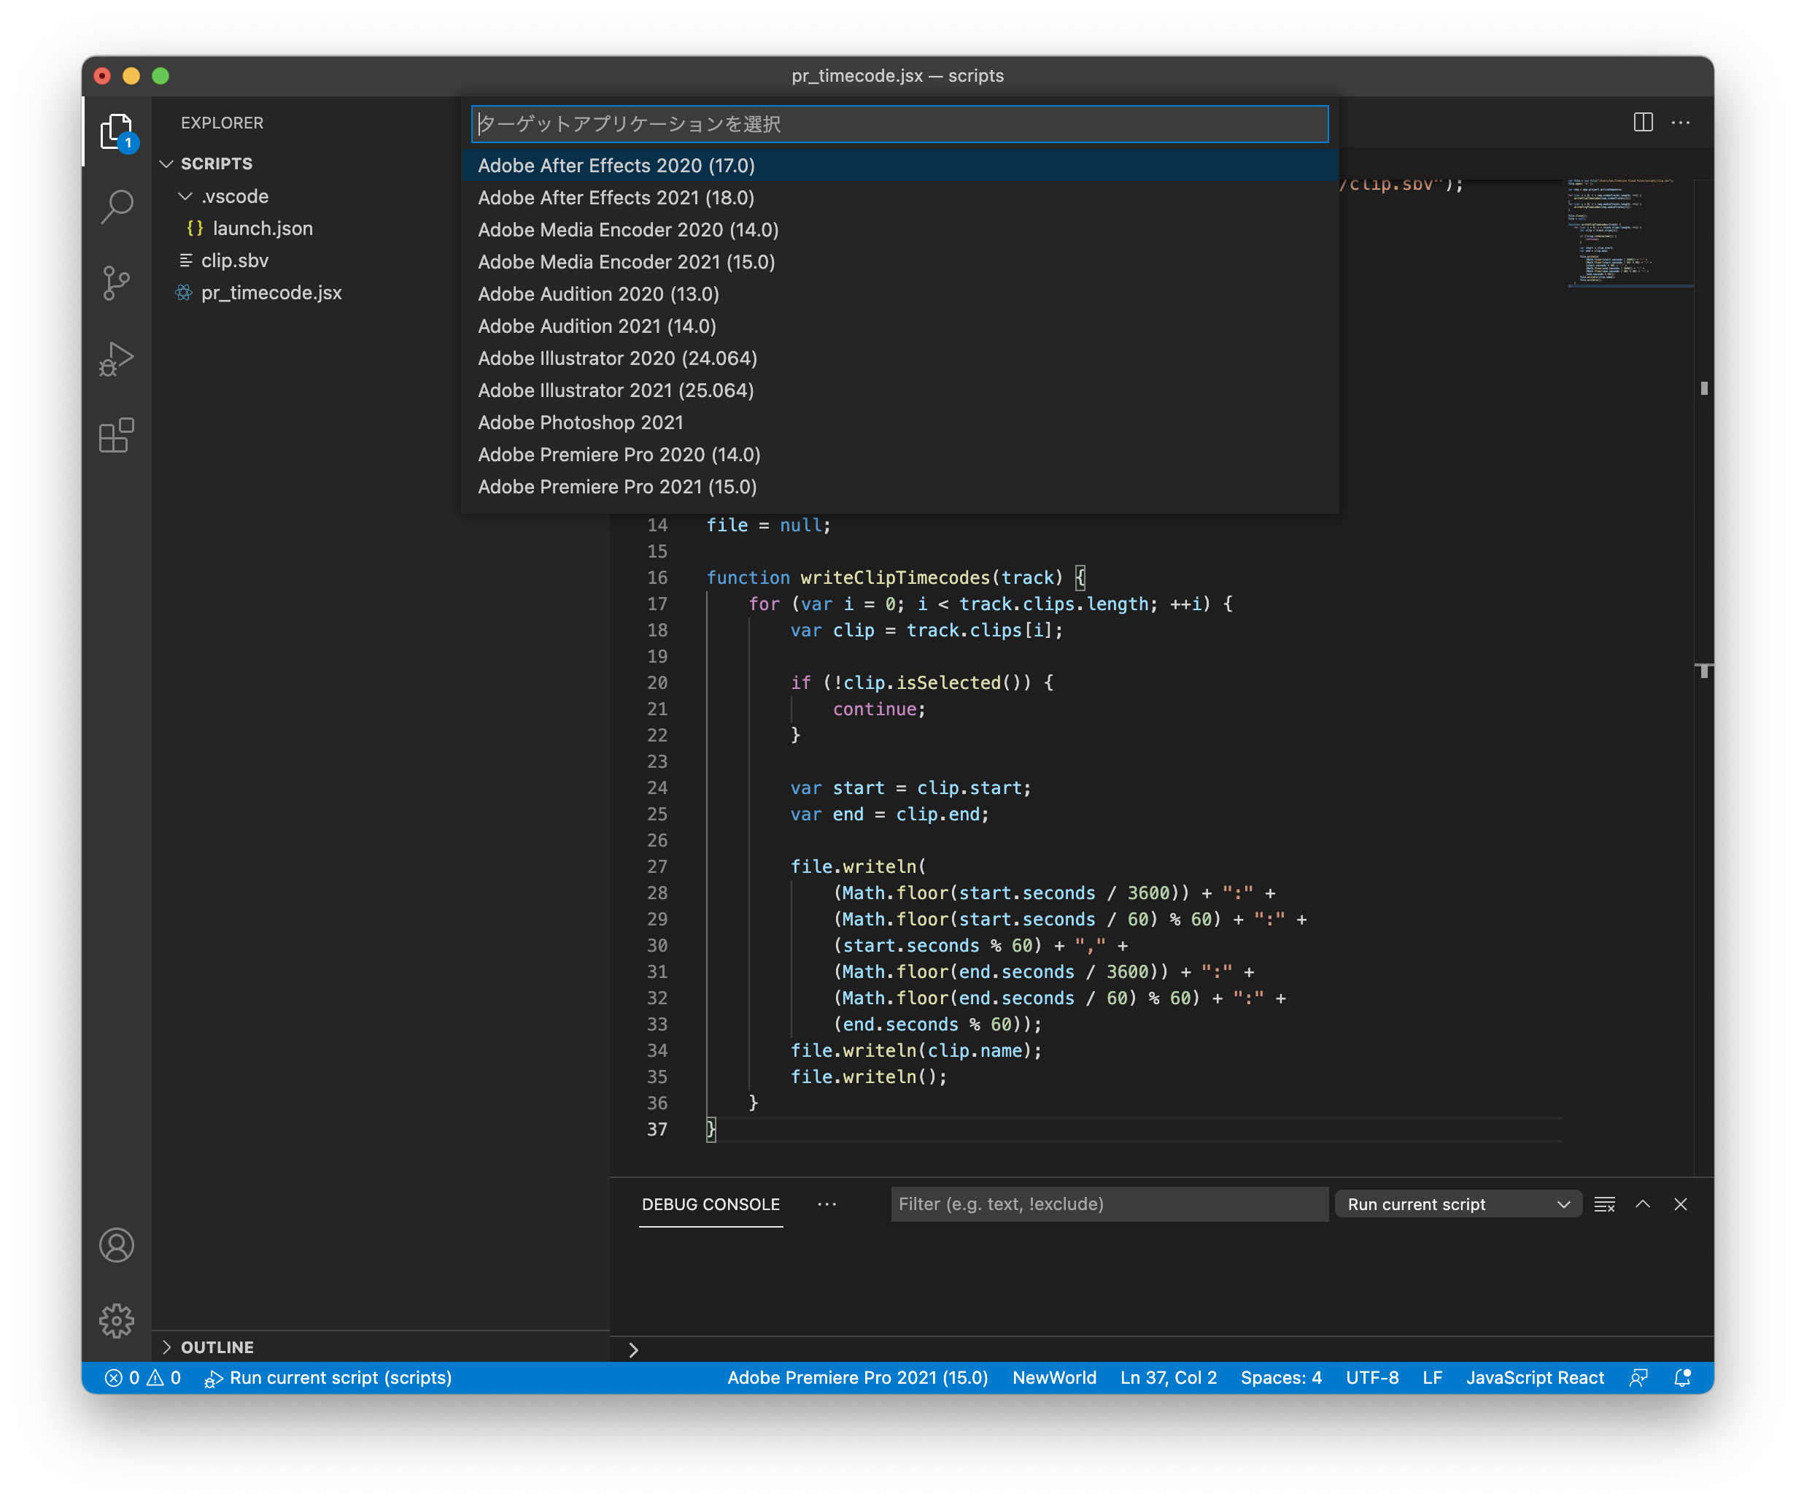Collapse the SCRIPTS folder section
This screenshot has width=1796, height=1502.
point(167,163)
